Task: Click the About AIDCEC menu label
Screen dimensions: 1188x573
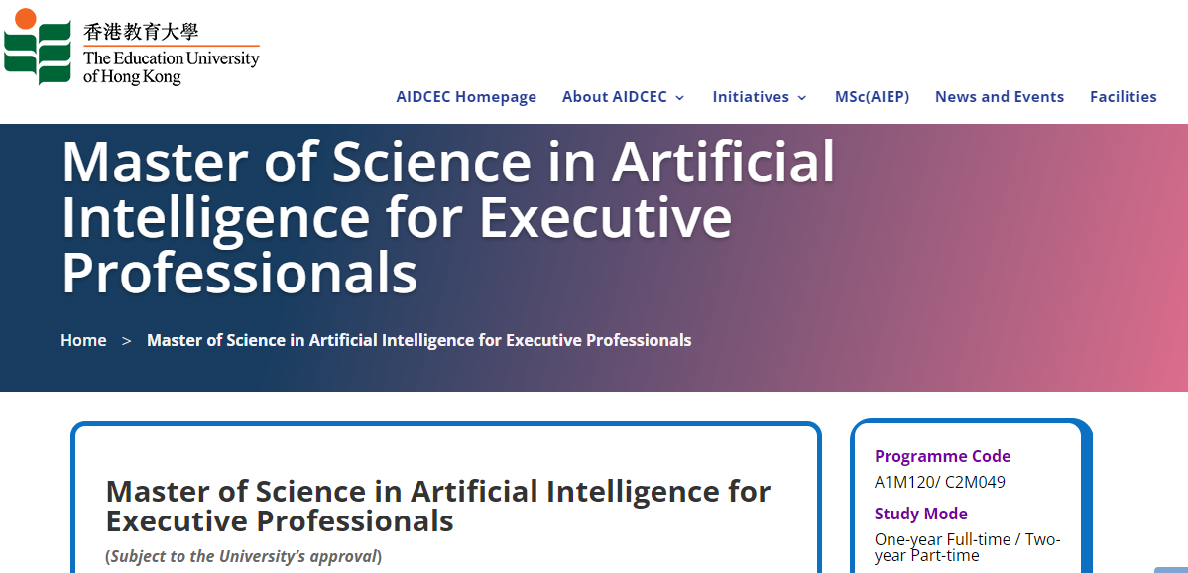Action: pos(615,97)
